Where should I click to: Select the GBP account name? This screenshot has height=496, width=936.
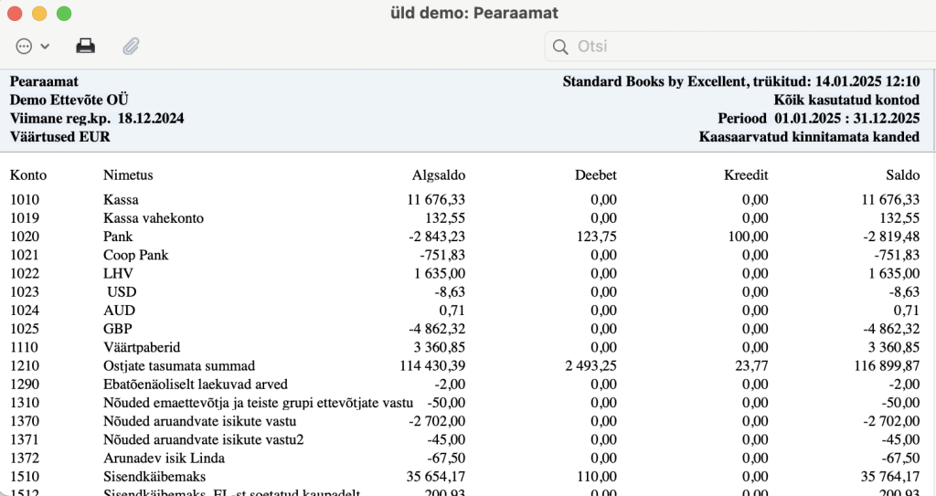[x=118, y=329]
